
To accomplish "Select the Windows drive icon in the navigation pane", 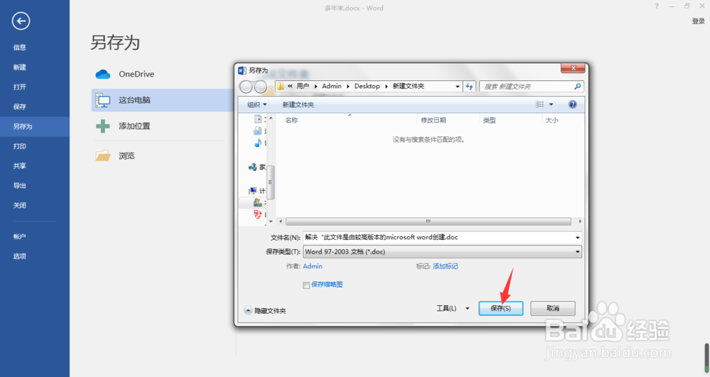I will pos(257,202).
